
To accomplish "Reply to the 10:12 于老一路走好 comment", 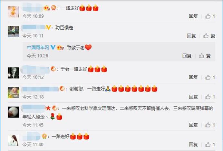I will [193, 77].
